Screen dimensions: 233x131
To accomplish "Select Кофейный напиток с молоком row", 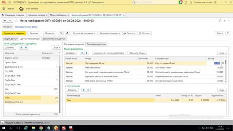I will (x=145, y=76).
